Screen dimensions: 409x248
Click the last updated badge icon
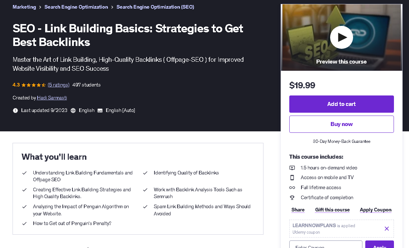coord(15,111)
